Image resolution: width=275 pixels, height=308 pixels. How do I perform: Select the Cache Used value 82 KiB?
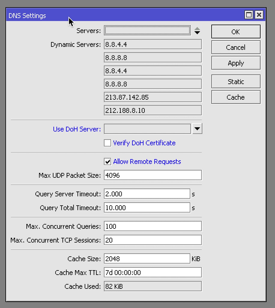(153, 286)
